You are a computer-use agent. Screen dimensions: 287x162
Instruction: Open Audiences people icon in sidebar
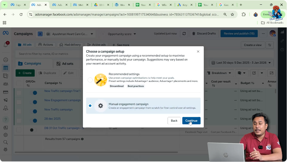point(6,84)
